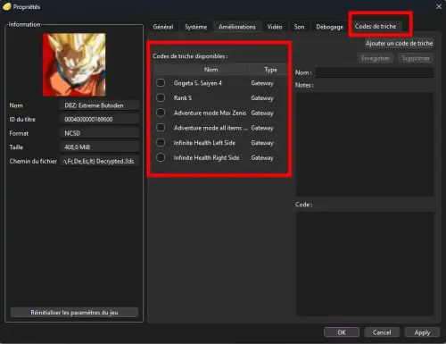
Task: Sort cheats by the Type column header
Action: click(270, 70)
